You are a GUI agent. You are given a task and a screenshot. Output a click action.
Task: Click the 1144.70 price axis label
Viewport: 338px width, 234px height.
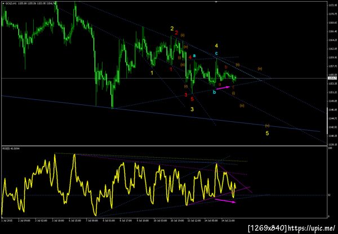click(332, 118)
